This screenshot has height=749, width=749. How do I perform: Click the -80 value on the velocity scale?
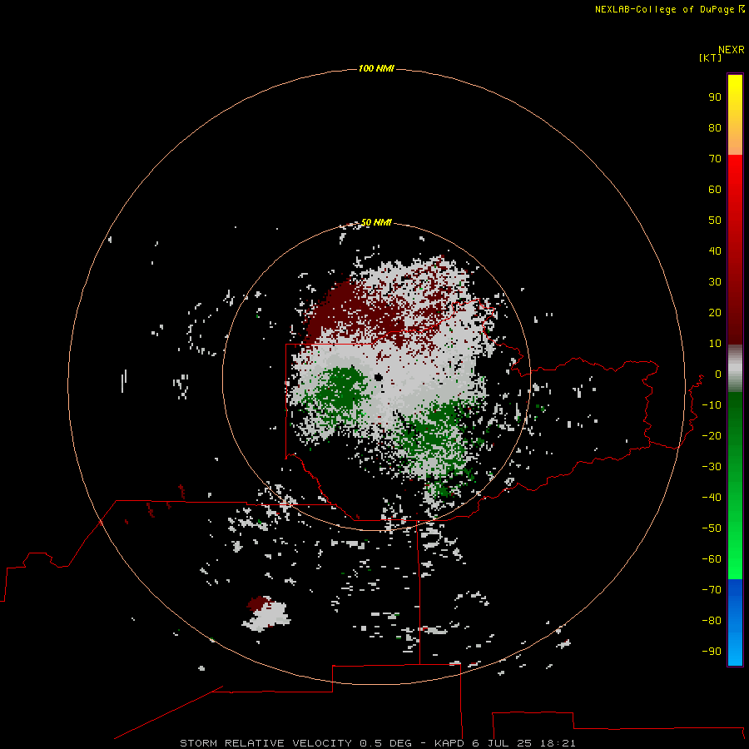click(x=712, y=621)
